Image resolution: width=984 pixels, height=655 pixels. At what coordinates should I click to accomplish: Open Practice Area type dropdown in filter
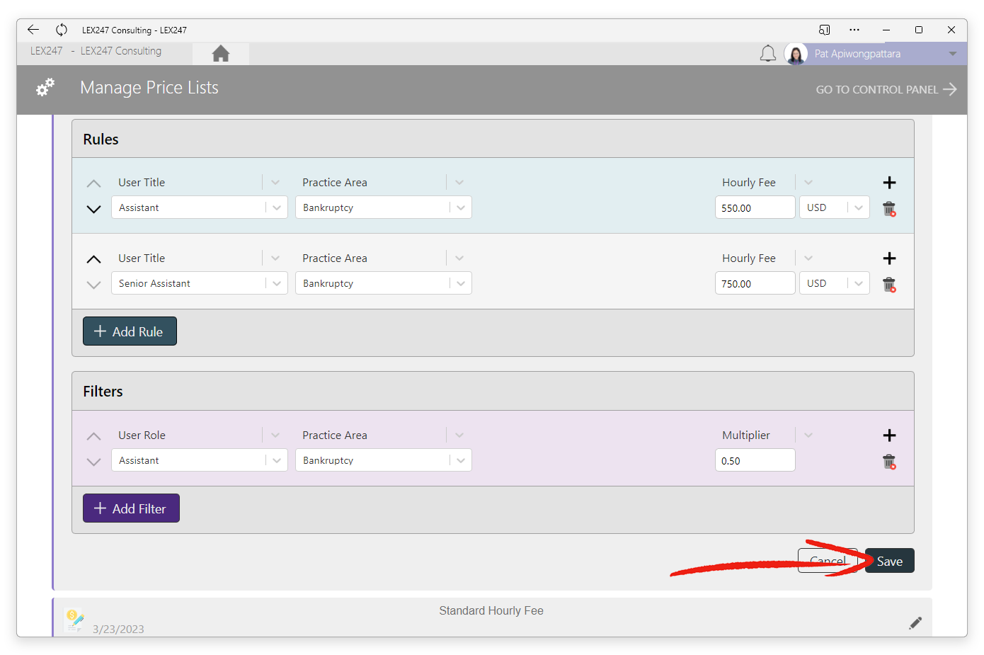pos(459,435)
